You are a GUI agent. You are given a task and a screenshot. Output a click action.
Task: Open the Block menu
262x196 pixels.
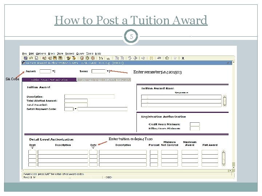[x=52, y=53]
